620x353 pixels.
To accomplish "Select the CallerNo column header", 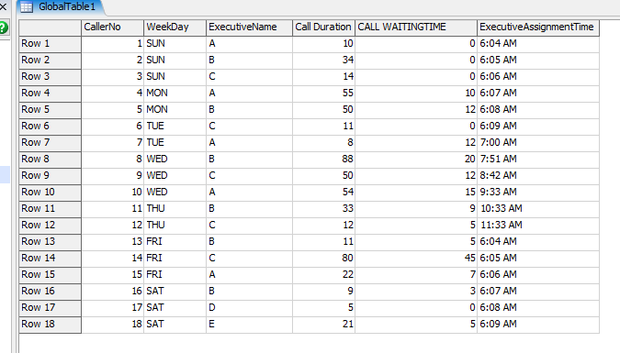I will 112,28.
